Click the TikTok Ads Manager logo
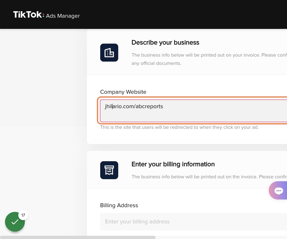Image resolution: width=287 pixels, height=239 pixels. click(x=46, y=15)
